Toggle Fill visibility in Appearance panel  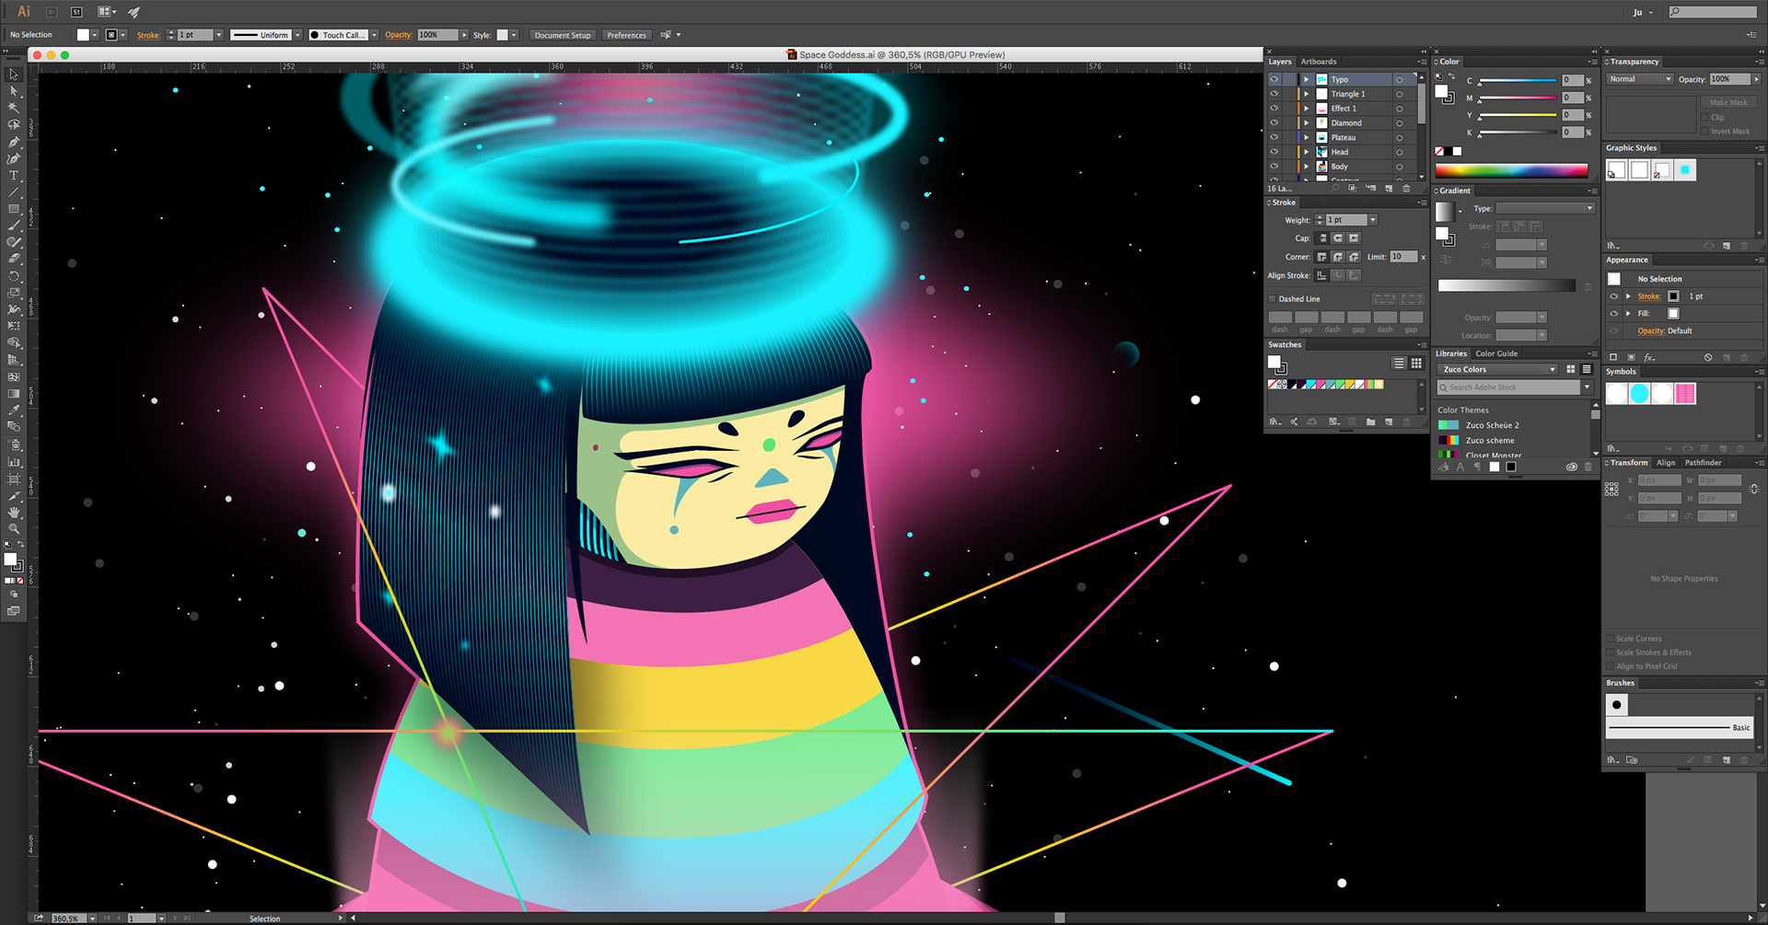pos(1613,314)
